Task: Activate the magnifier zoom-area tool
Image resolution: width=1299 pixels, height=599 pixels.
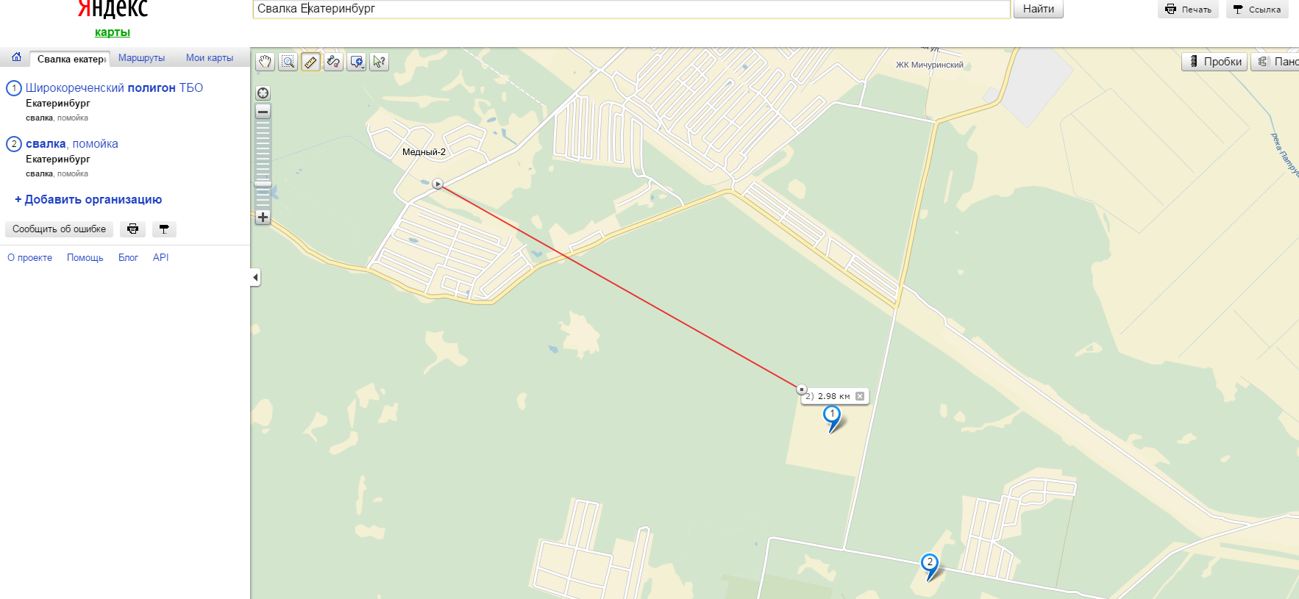Action: tap(288, 62)
